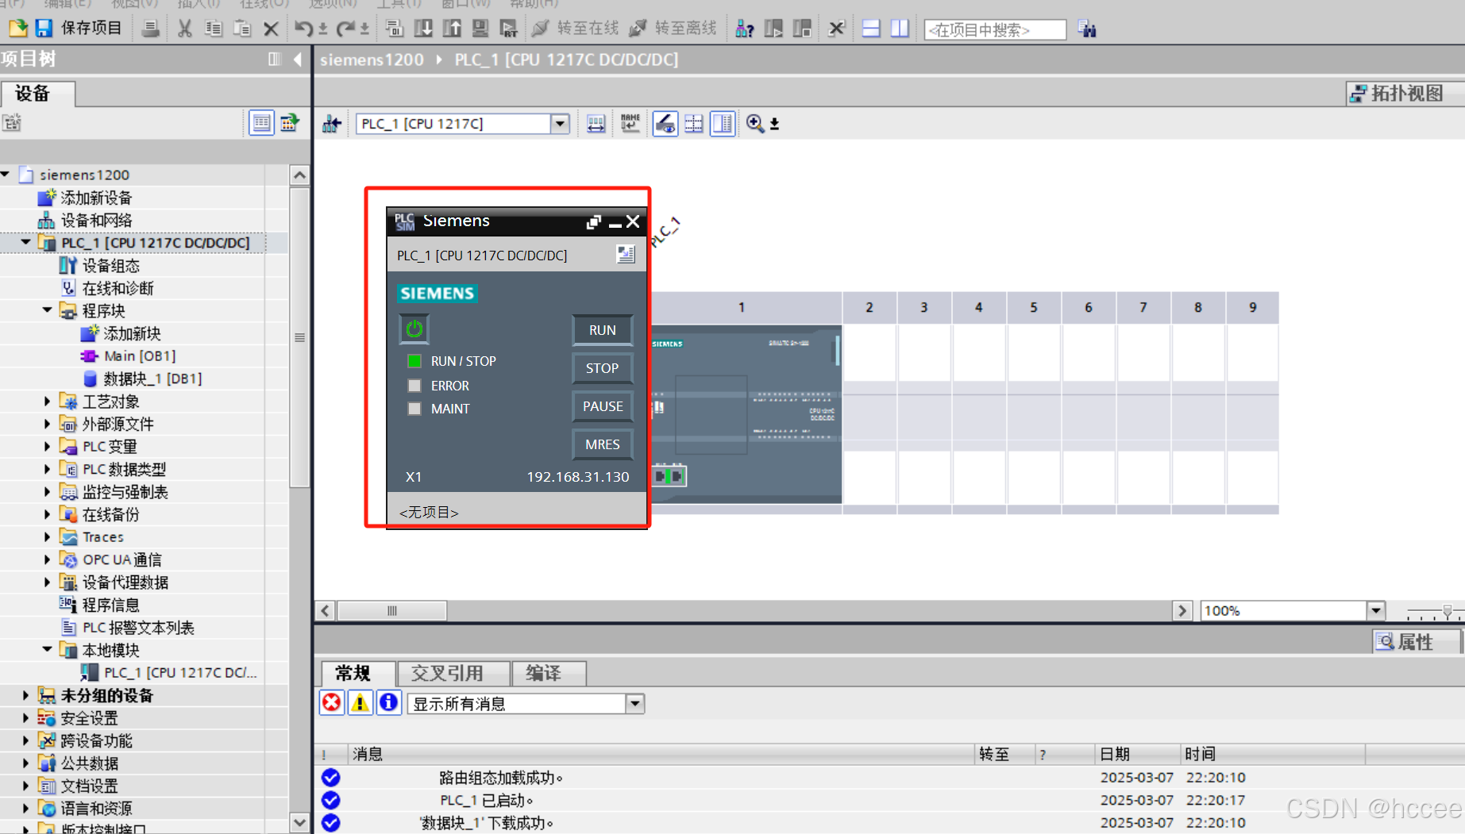Click the Undo arrow icon
This screenshot has height=834, width=1465.
[x=303, y=29]
